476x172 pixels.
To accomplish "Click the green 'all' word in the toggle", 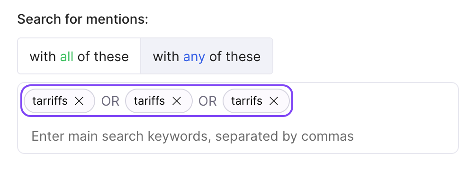I will coord(67,56).
